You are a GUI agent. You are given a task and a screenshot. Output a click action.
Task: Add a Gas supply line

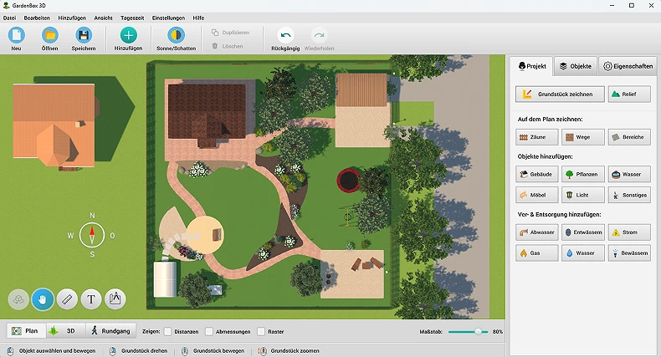[536, 253]
